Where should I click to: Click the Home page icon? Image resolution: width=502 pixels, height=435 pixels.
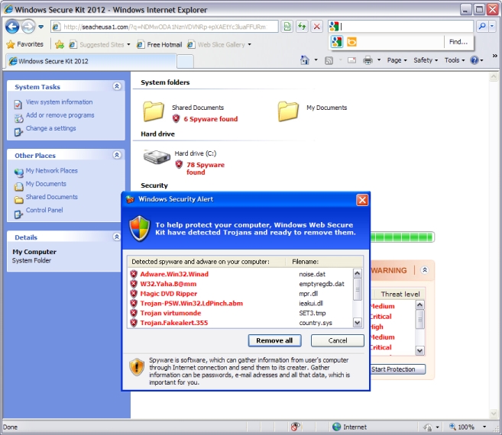[304, 60]
